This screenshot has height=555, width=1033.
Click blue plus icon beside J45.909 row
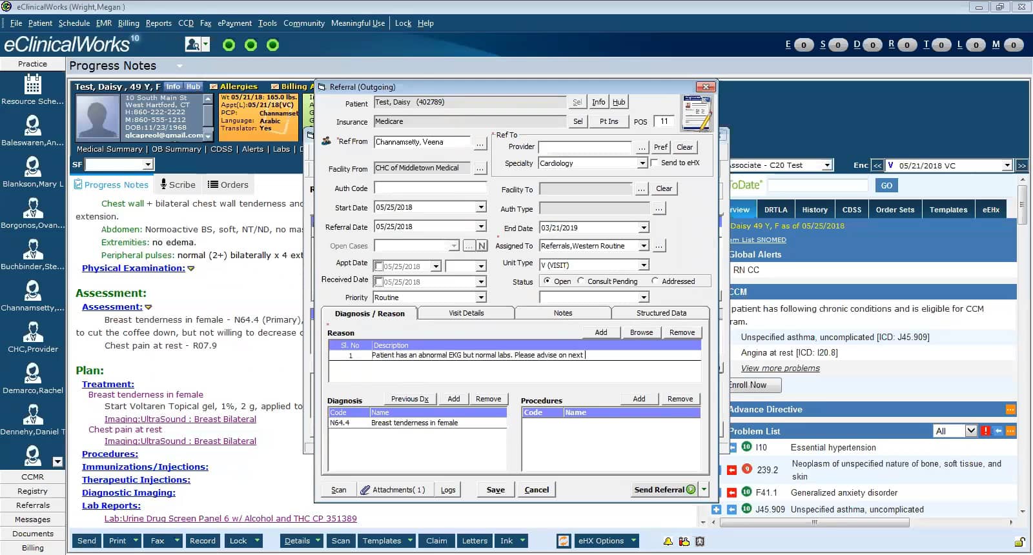coord(716,509)
